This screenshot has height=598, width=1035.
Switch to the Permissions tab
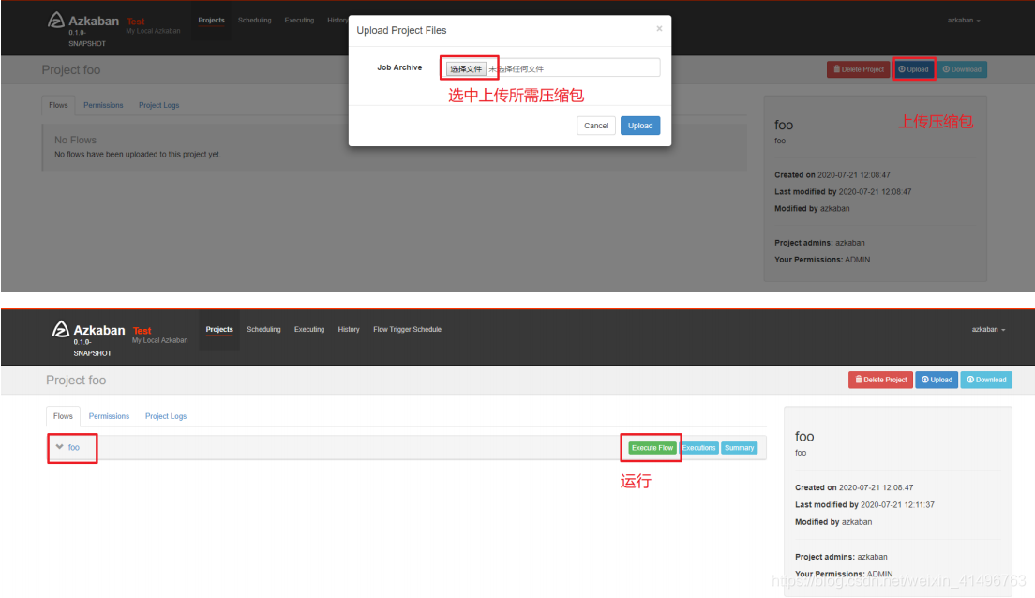(109, 415)
